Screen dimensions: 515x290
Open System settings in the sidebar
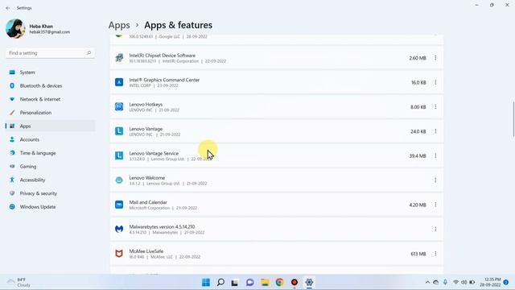[50, 72]
